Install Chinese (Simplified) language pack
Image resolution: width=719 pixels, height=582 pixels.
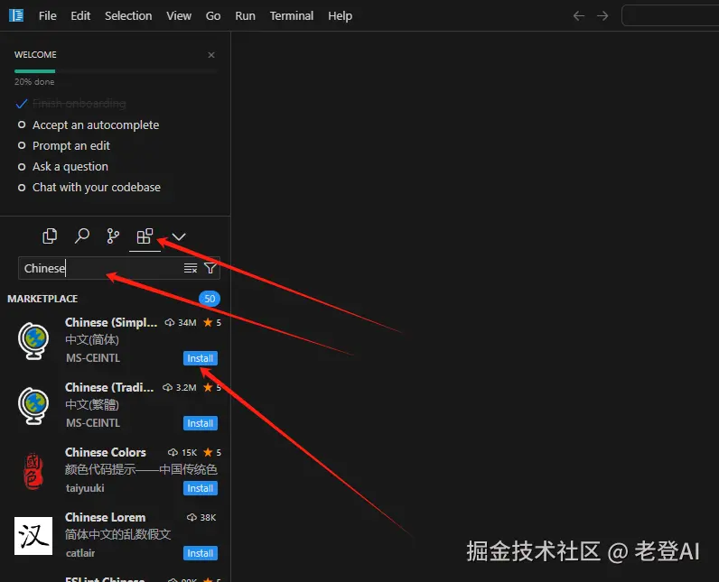(201, 358)
